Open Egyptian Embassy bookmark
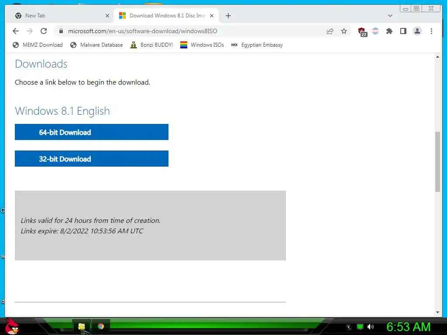 pos(257,45)
